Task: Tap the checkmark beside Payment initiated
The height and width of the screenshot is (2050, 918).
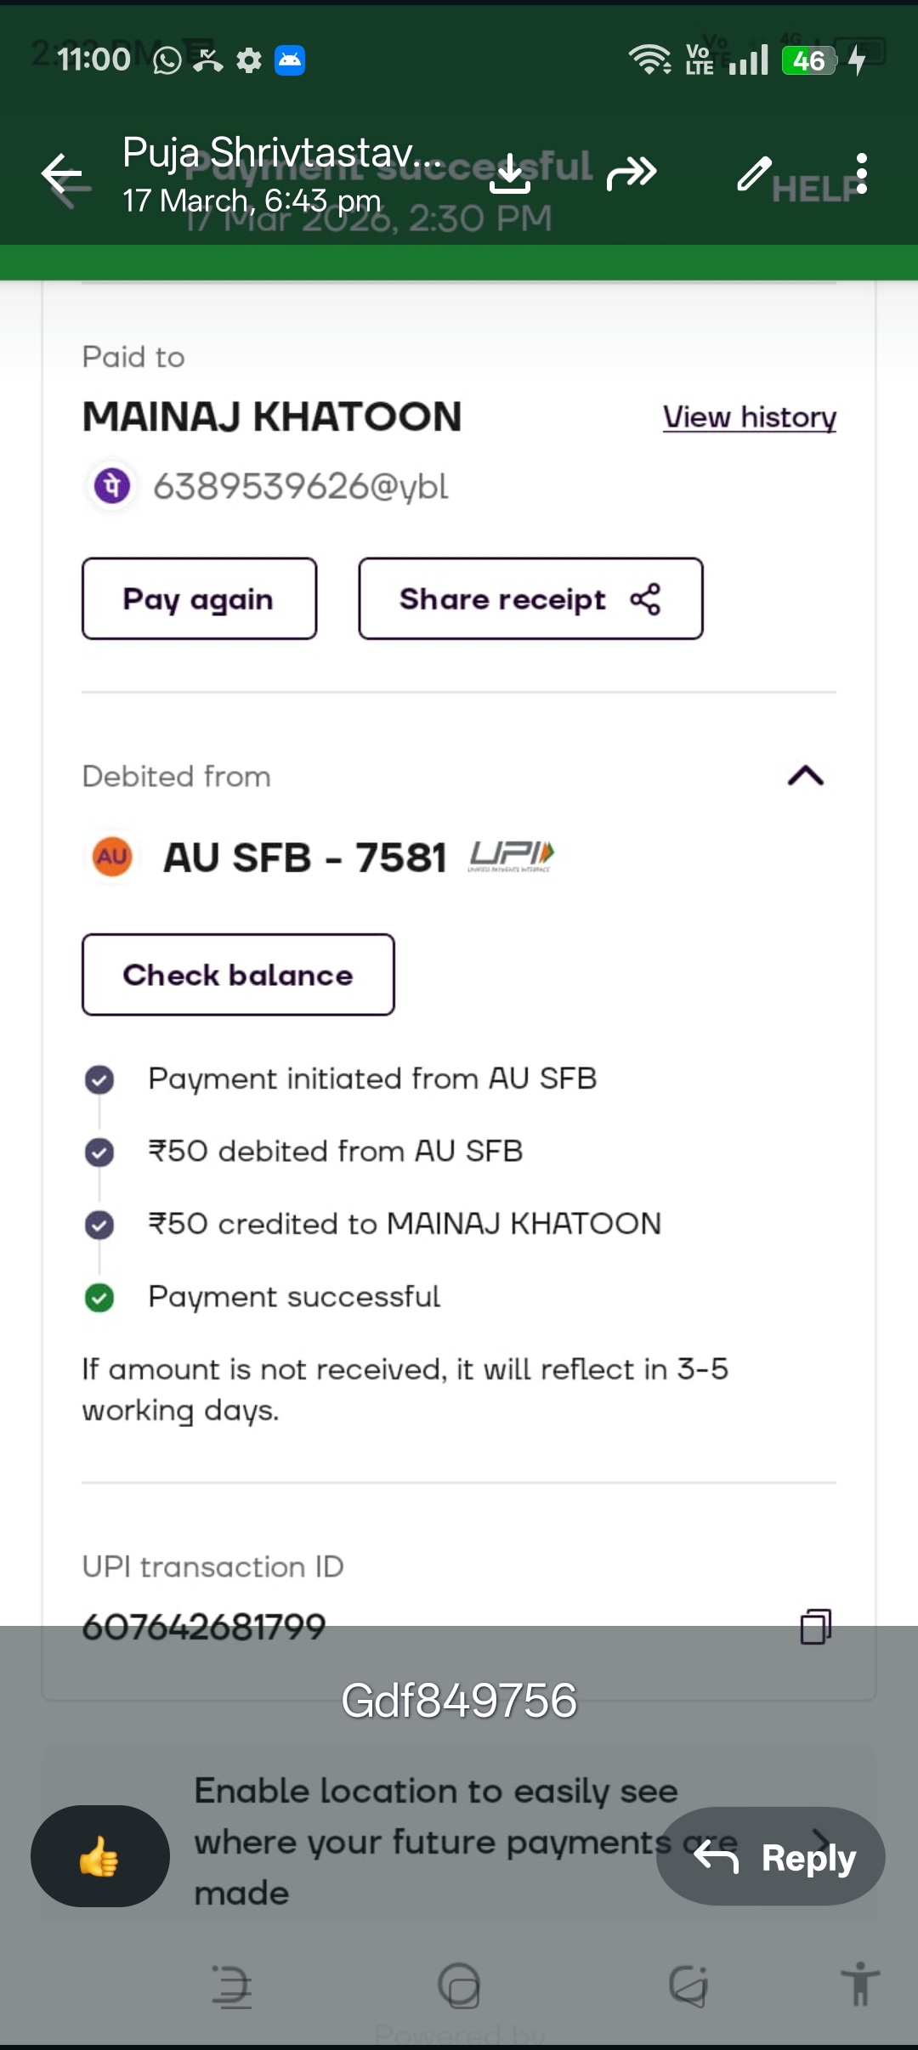Action: pyautogui.click(x=99, y=1079)
